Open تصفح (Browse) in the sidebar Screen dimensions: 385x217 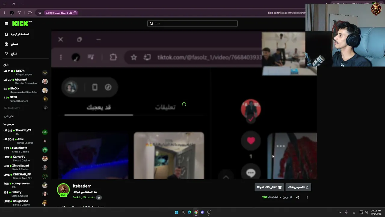(x=11, y=44)
